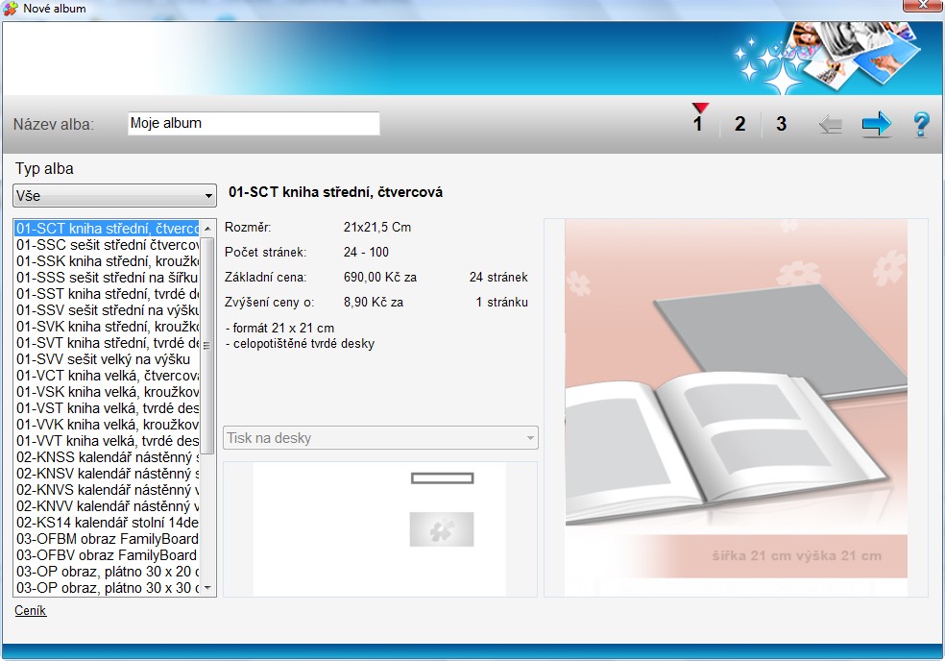Go to step 1 of the wizard

[x=698, y=124]
